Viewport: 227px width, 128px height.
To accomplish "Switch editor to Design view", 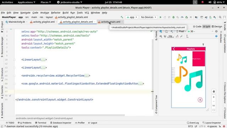I will (217, 27).
